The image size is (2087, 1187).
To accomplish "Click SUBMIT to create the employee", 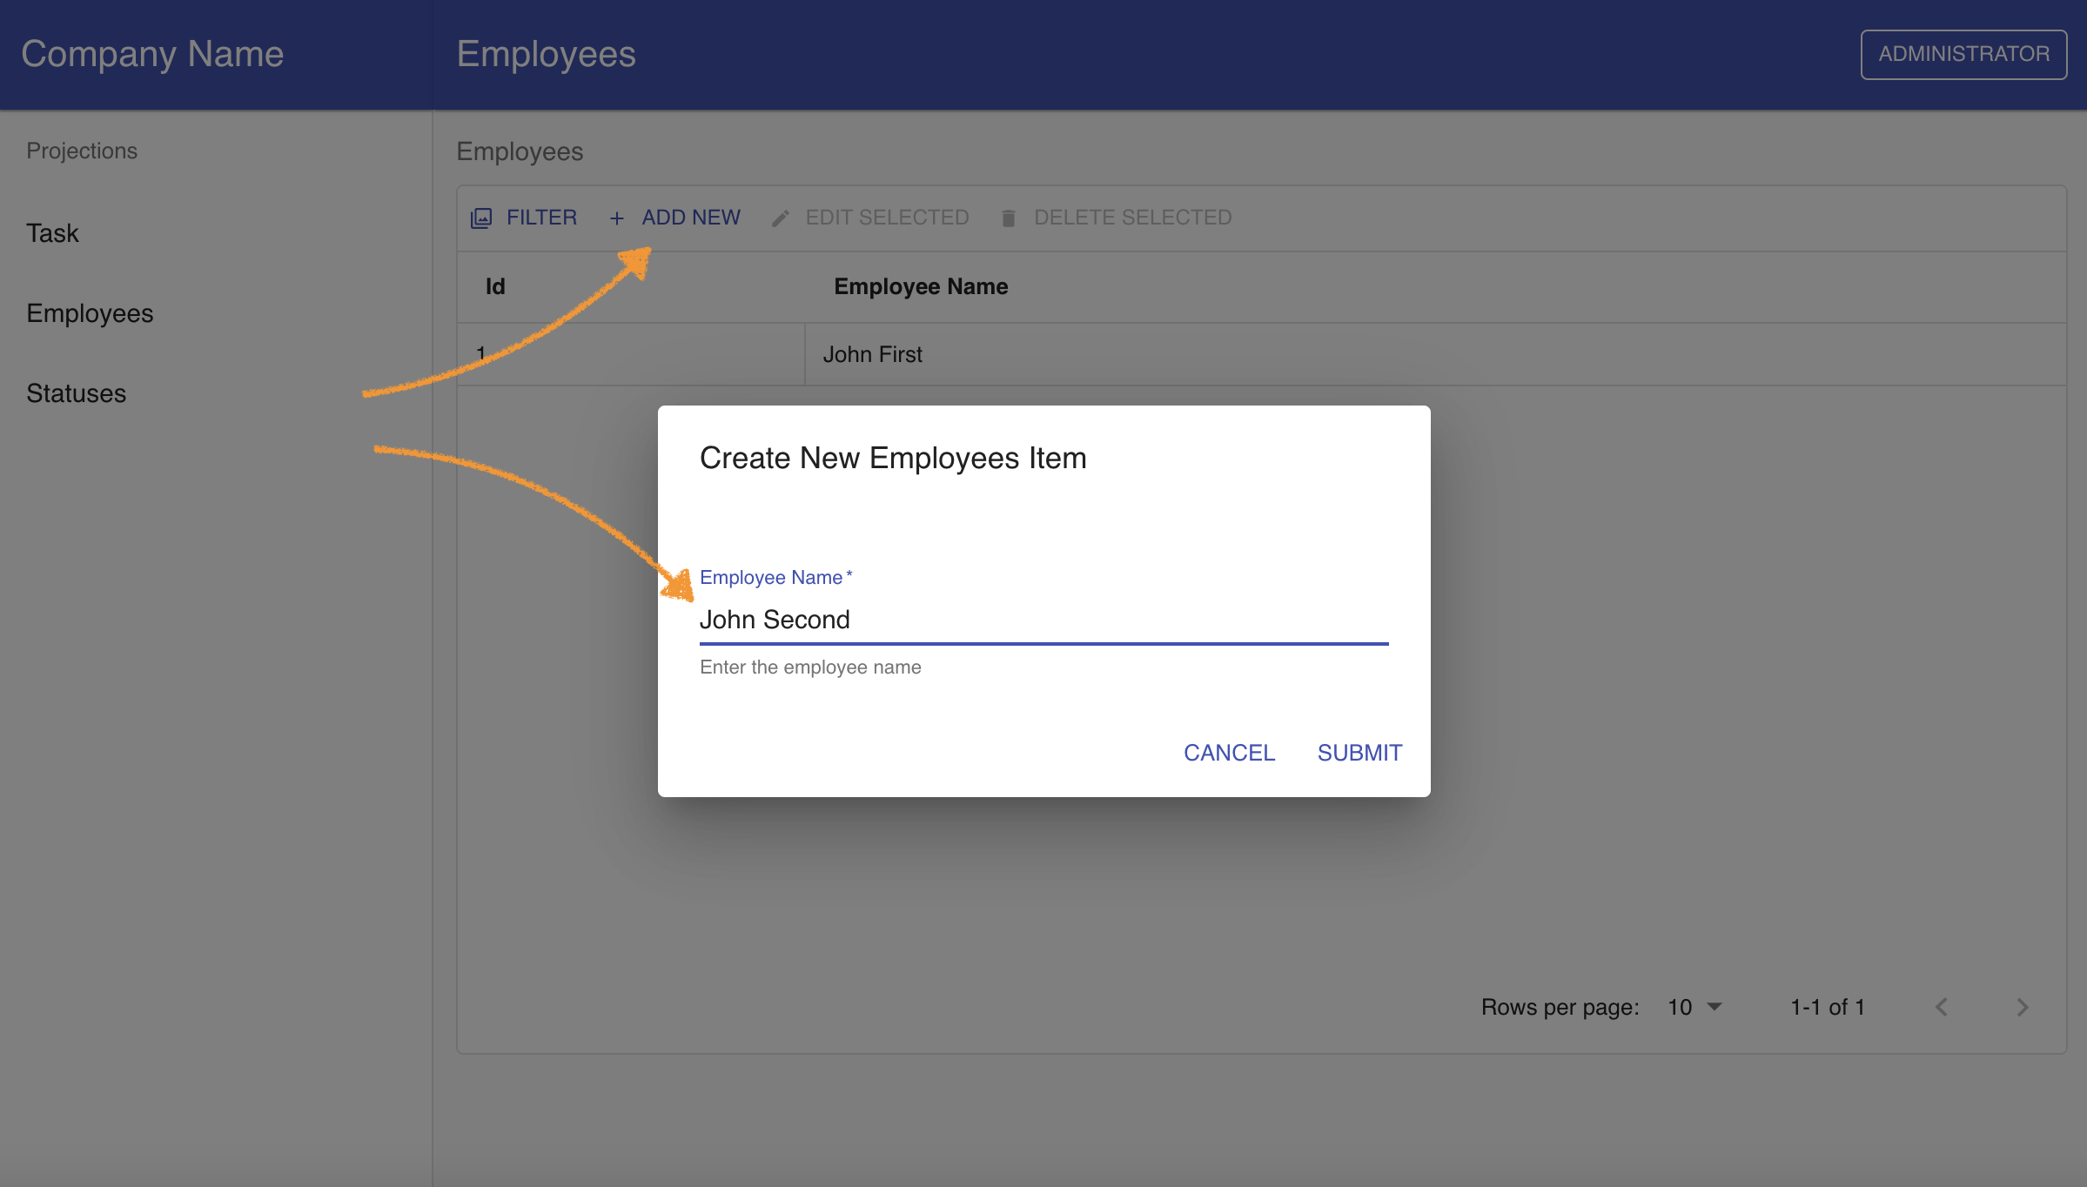I will tap(1359, 752).
